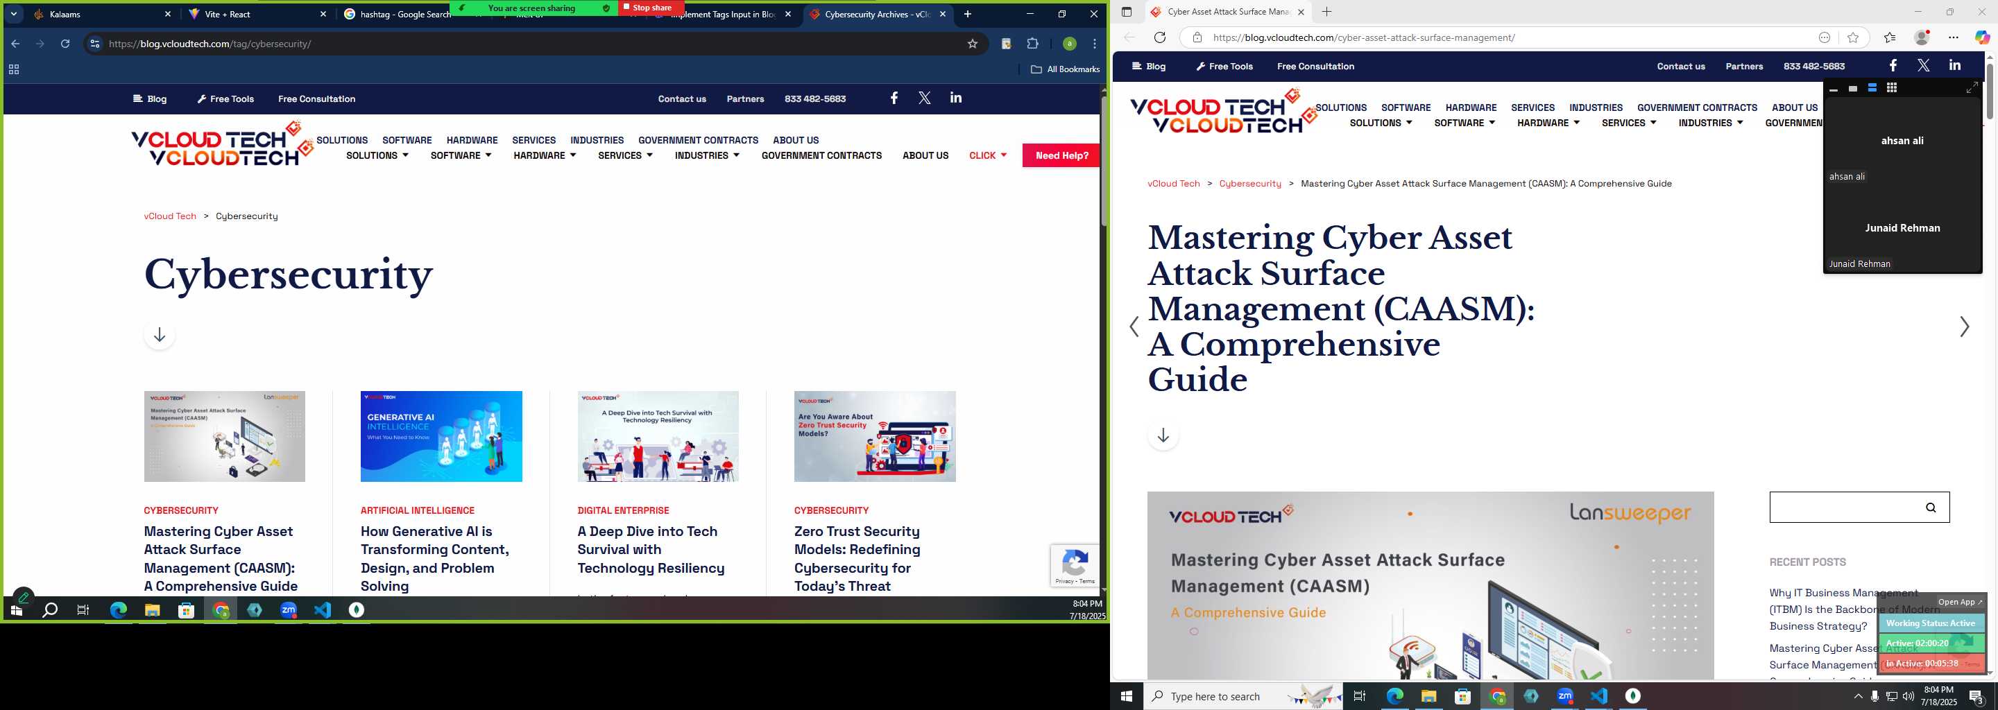Click search magnifier icon in blog sidebar
Screen dimensions: 1998x710
1931,508
